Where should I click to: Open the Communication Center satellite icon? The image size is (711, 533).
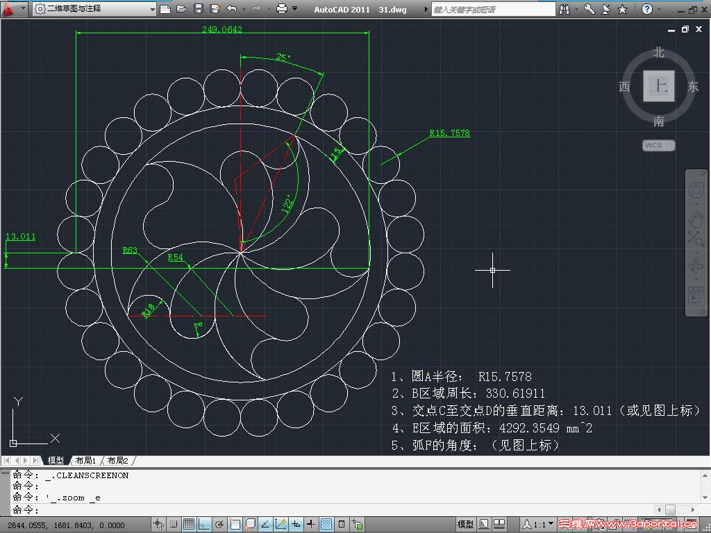click(x=605, y=9)
